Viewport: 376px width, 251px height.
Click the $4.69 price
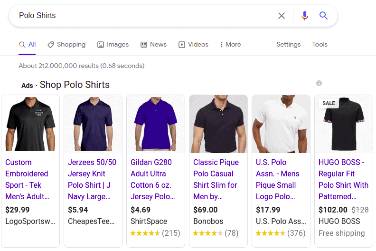(140, 210)
